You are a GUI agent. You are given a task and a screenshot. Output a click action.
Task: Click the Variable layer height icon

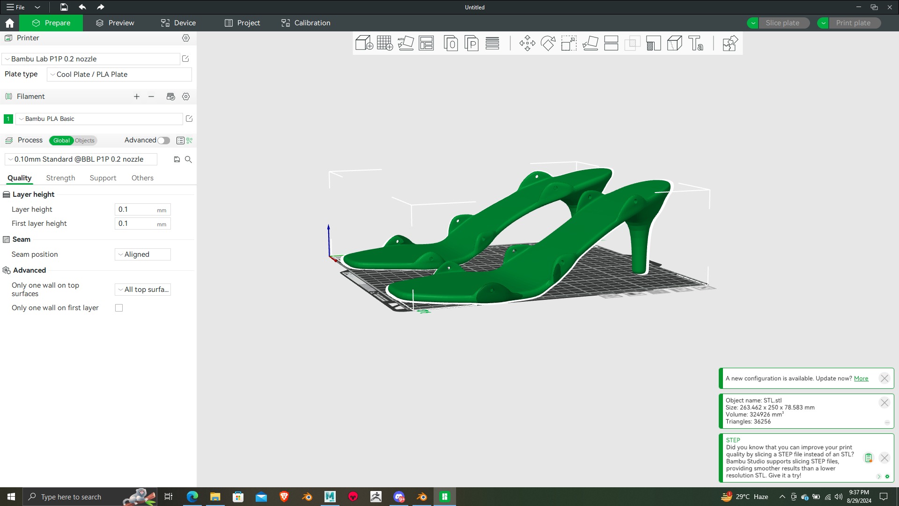click(492, 43)
